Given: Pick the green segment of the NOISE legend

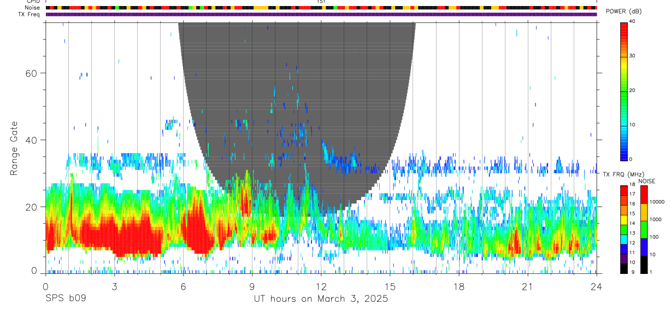Looking at the screenshot, I should (644, 229).
